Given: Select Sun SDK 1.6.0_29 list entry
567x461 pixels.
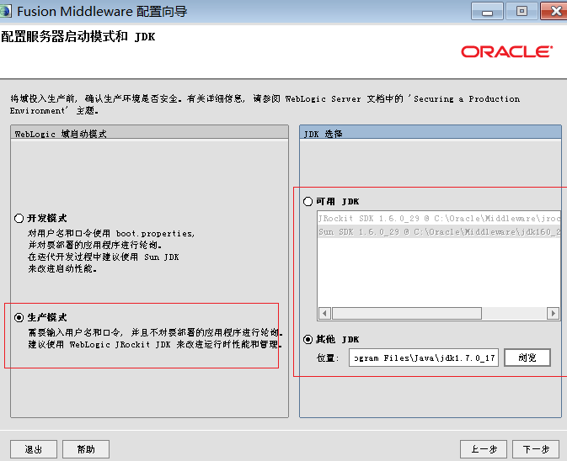Looking at the screenshot, I should pyautogui.click(x=439, y=231).
